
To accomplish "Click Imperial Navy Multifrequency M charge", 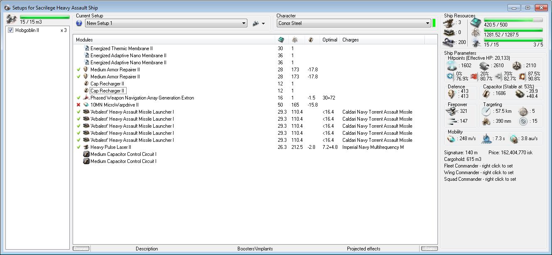I will pos(374,147).
